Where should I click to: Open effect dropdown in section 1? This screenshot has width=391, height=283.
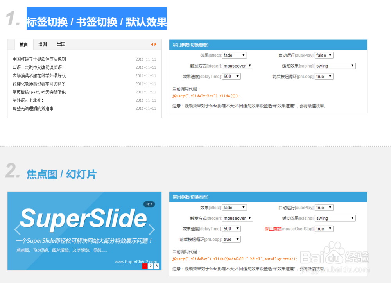point(234,55)
